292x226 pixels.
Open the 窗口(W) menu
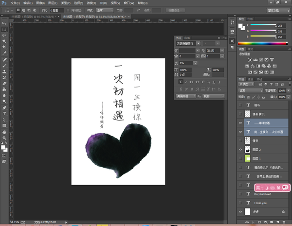(x=129, y=3)
